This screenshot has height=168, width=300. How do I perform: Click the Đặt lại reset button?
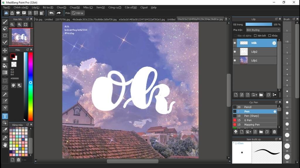(78, 13)
